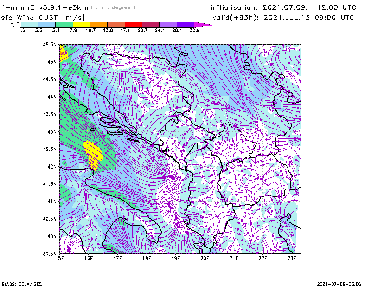Image resolution: width=371 pixels, height=287 pixels.
Task: Click legend value 17.1
Action: 125,30
